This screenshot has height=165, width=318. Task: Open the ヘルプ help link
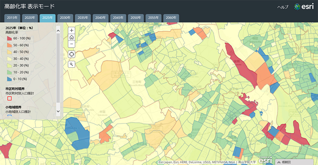tap(283, 7)
